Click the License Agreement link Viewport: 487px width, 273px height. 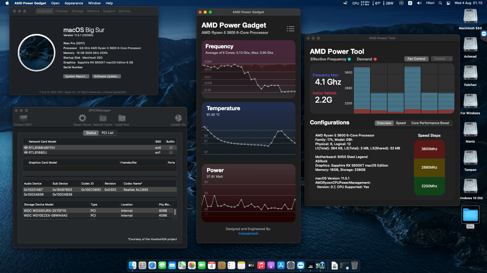pos(114,92)
